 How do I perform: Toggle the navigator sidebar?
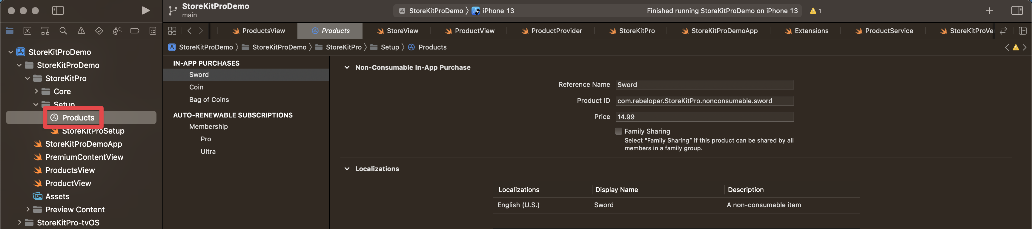tap(58, 10)
